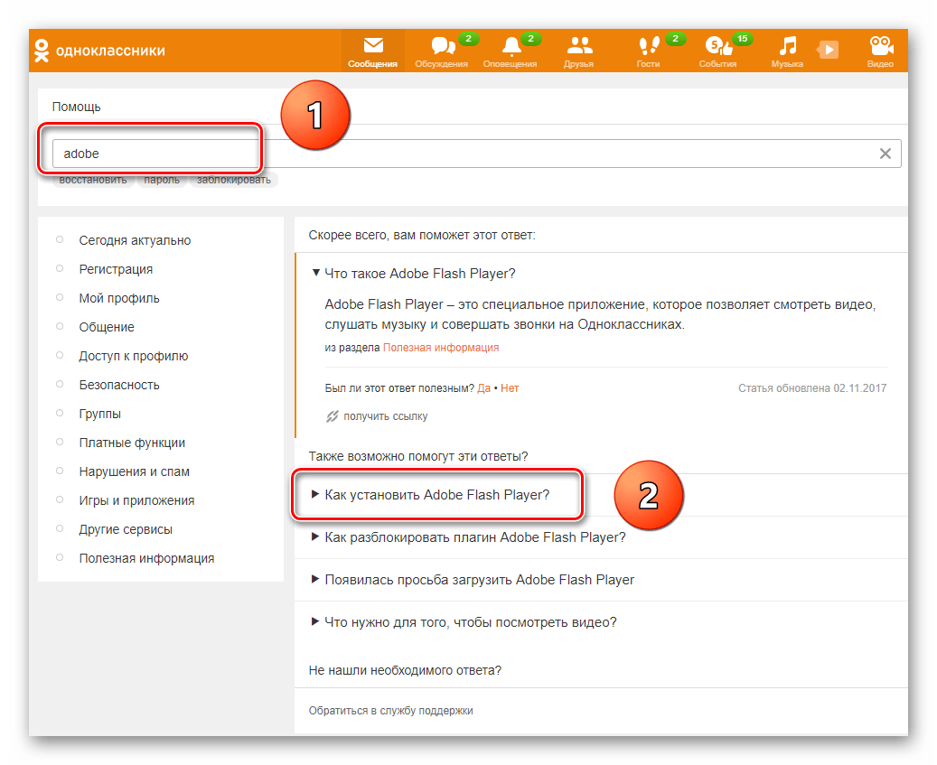Screen dimensions: 937x765
Task: Click the help search input field
Action: coord(452,154)
